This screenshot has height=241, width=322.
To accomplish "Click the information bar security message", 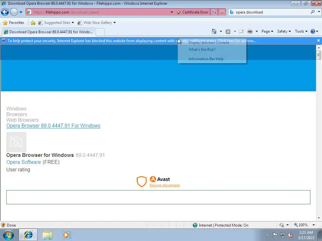I will (x=132, y=41).
